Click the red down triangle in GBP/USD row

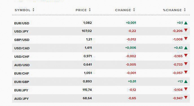(x=186, y=39)
